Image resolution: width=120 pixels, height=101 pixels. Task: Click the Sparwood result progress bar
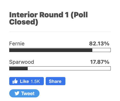(60, 68)
